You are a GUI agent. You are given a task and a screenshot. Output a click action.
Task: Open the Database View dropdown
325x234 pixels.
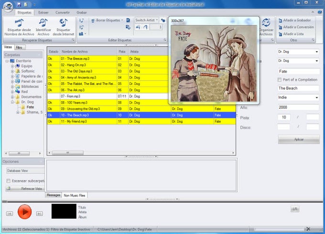[x=25, y=170]
